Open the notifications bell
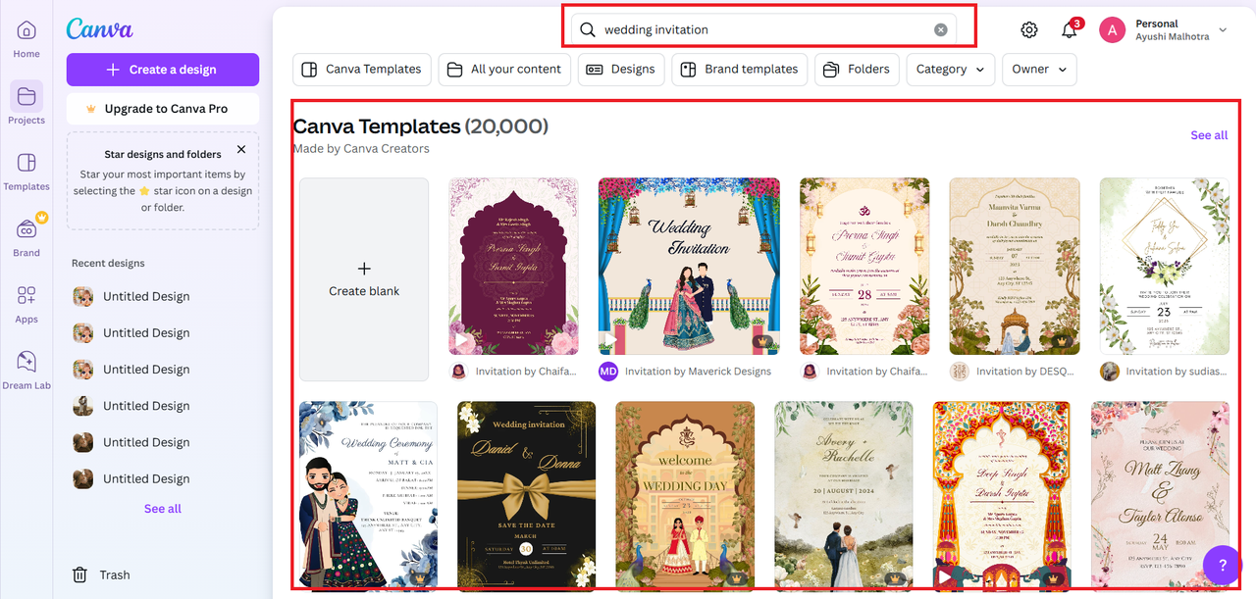Viewport: 1256px width, 599px height. point(1070,30)
